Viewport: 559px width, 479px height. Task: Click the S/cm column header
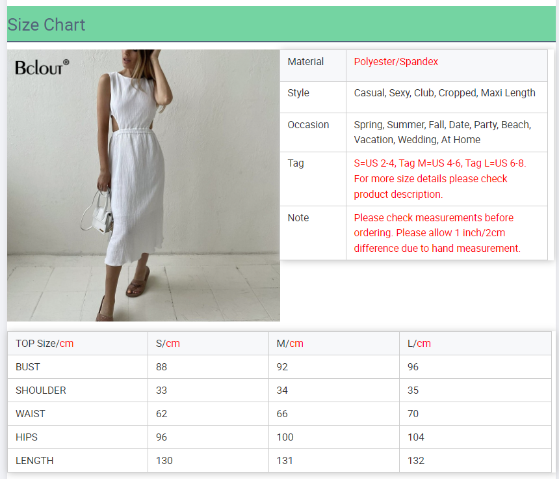(x=168, y=344)
